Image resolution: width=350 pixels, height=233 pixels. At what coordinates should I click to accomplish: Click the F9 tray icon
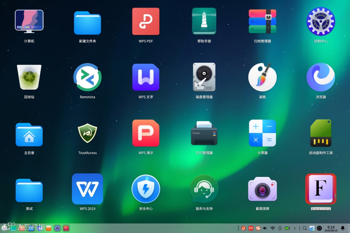251,228
